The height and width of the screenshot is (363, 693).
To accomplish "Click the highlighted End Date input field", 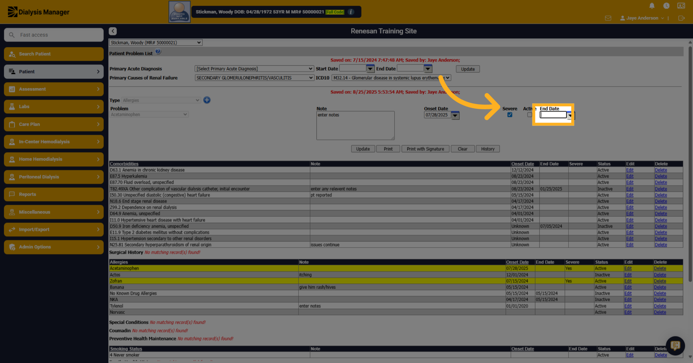I will coord(553,115).
